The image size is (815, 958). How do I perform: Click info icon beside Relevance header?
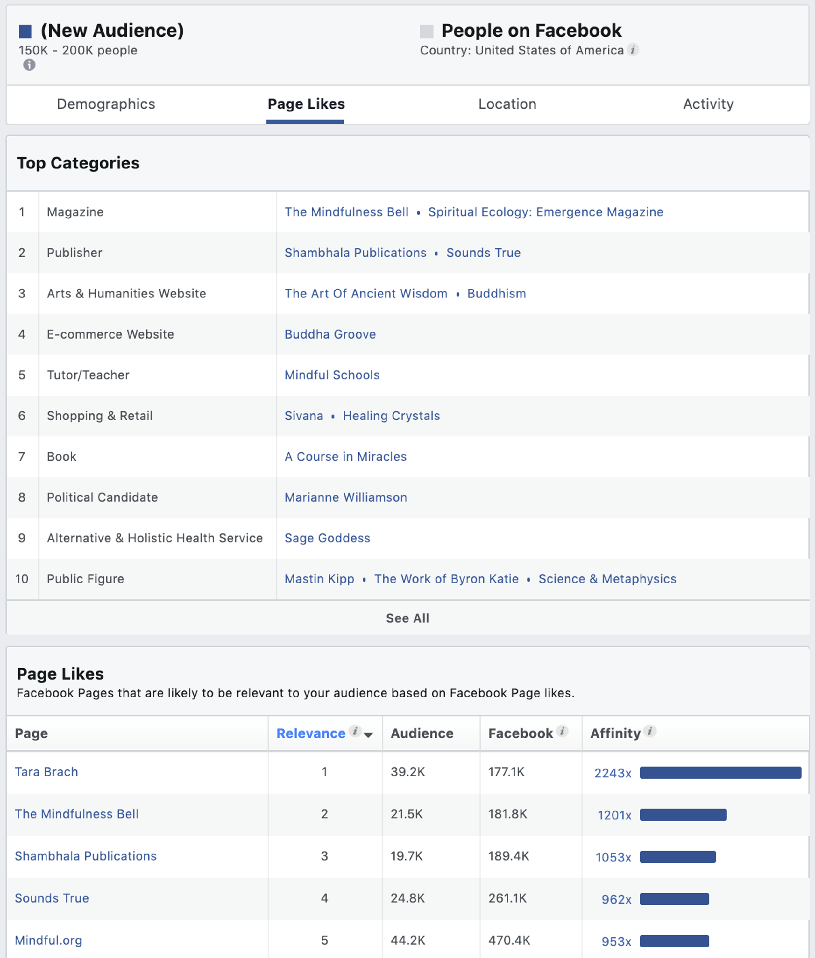(x=355, y=731)
